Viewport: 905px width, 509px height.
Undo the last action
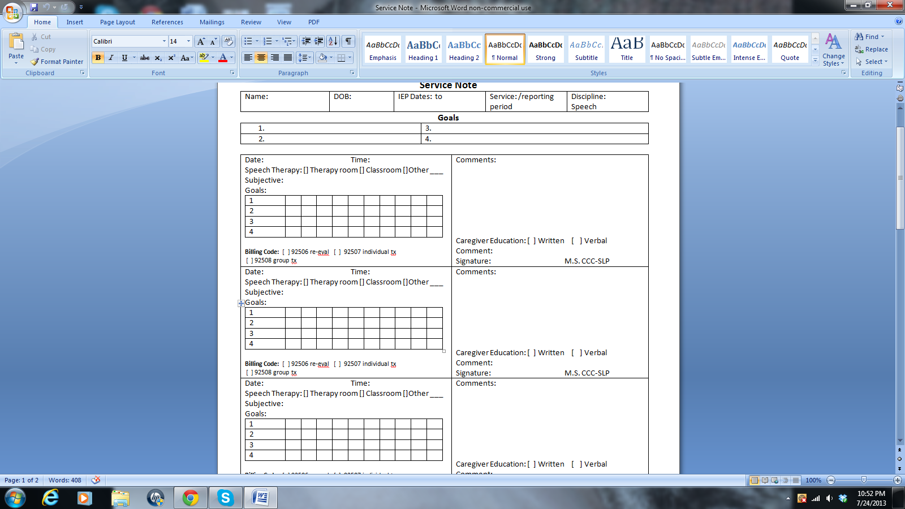46,7
